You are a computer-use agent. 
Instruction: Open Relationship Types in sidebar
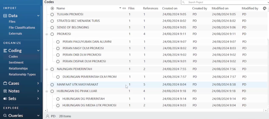point(22,75)
